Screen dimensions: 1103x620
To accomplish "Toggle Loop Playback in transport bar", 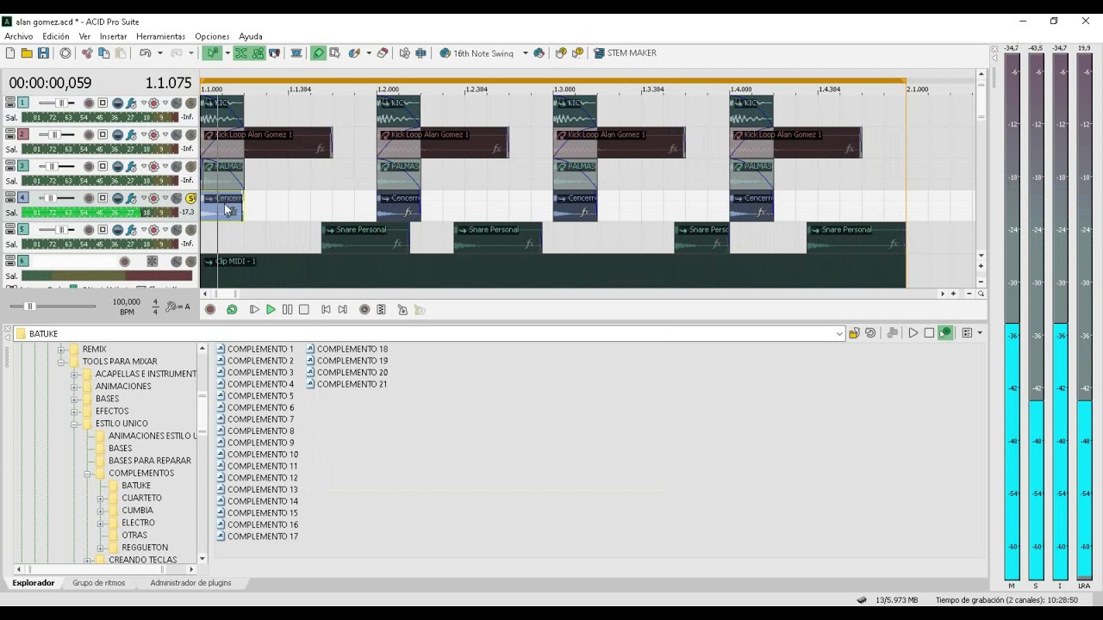I will pos(232,310).
